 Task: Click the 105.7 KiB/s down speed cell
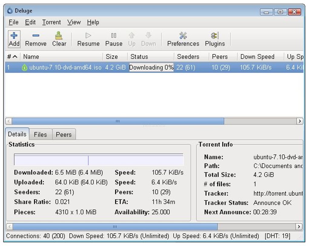256,67
